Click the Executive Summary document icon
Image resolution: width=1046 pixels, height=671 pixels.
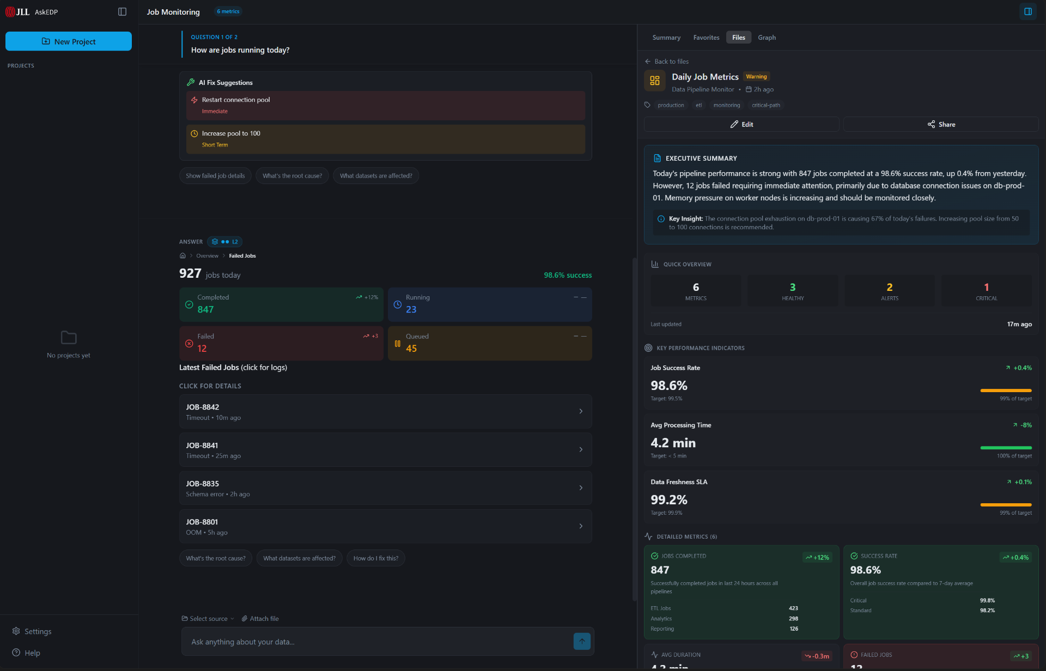(657, 158)
